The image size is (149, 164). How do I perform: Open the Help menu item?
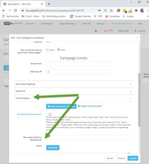tap(140, 24)
